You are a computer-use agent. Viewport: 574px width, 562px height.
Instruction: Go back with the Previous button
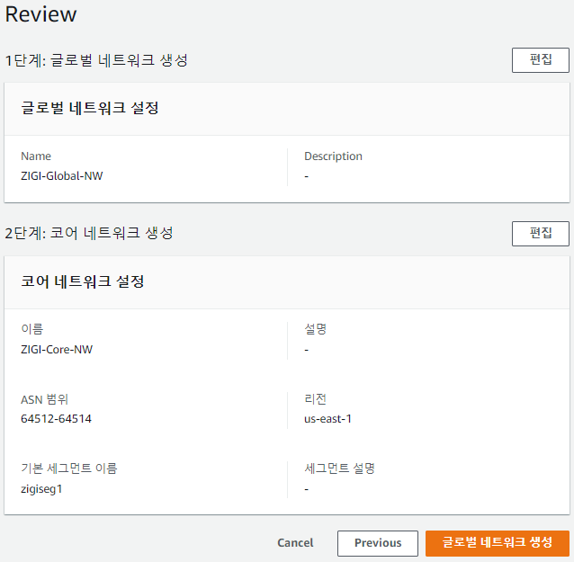[x=378, y=543]
